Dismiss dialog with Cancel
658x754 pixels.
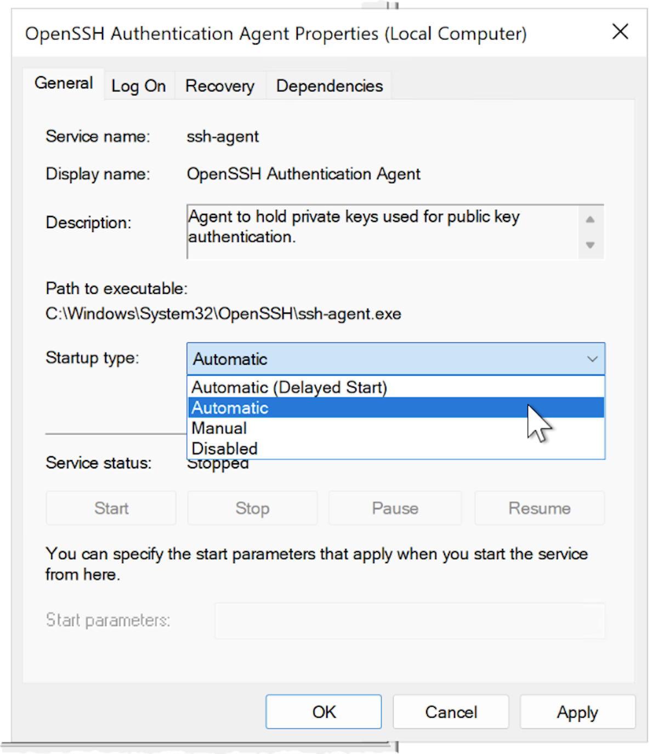451,712
